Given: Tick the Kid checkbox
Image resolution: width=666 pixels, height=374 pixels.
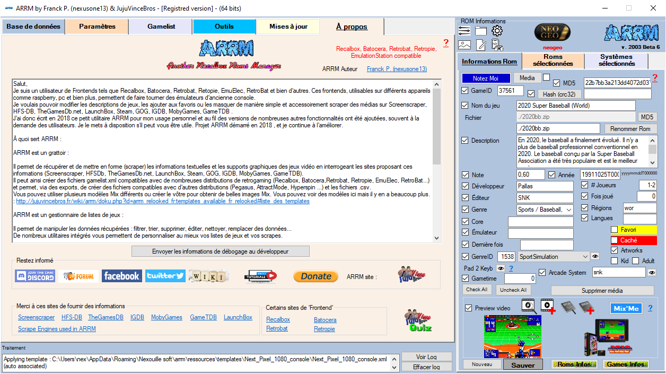Looking at the screenshot, I should coord(614,261).
